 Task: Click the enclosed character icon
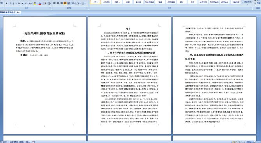[49, 4]
